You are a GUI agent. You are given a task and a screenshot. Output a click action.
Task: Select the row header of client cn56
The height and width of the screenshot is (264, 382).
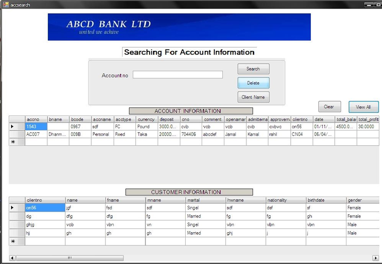pyautogui.click(x=17, y=208)
